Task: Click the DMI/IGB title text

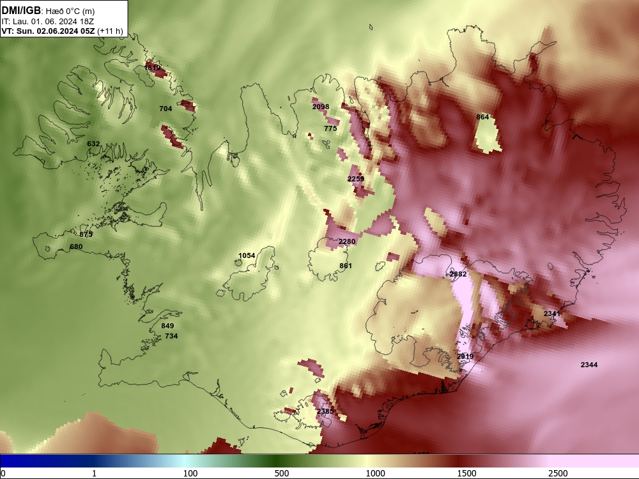Action: pyautogui.click(x=21, y=10)
